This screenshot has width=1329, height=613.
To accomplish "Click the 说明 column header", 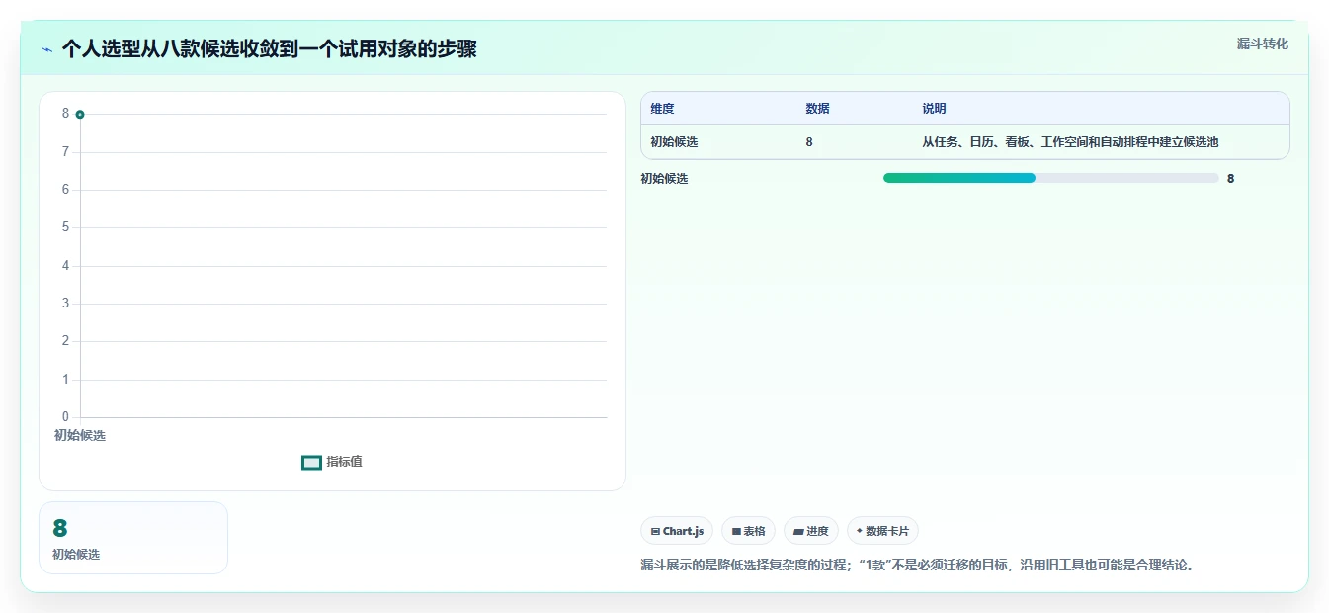I will 934,109.
